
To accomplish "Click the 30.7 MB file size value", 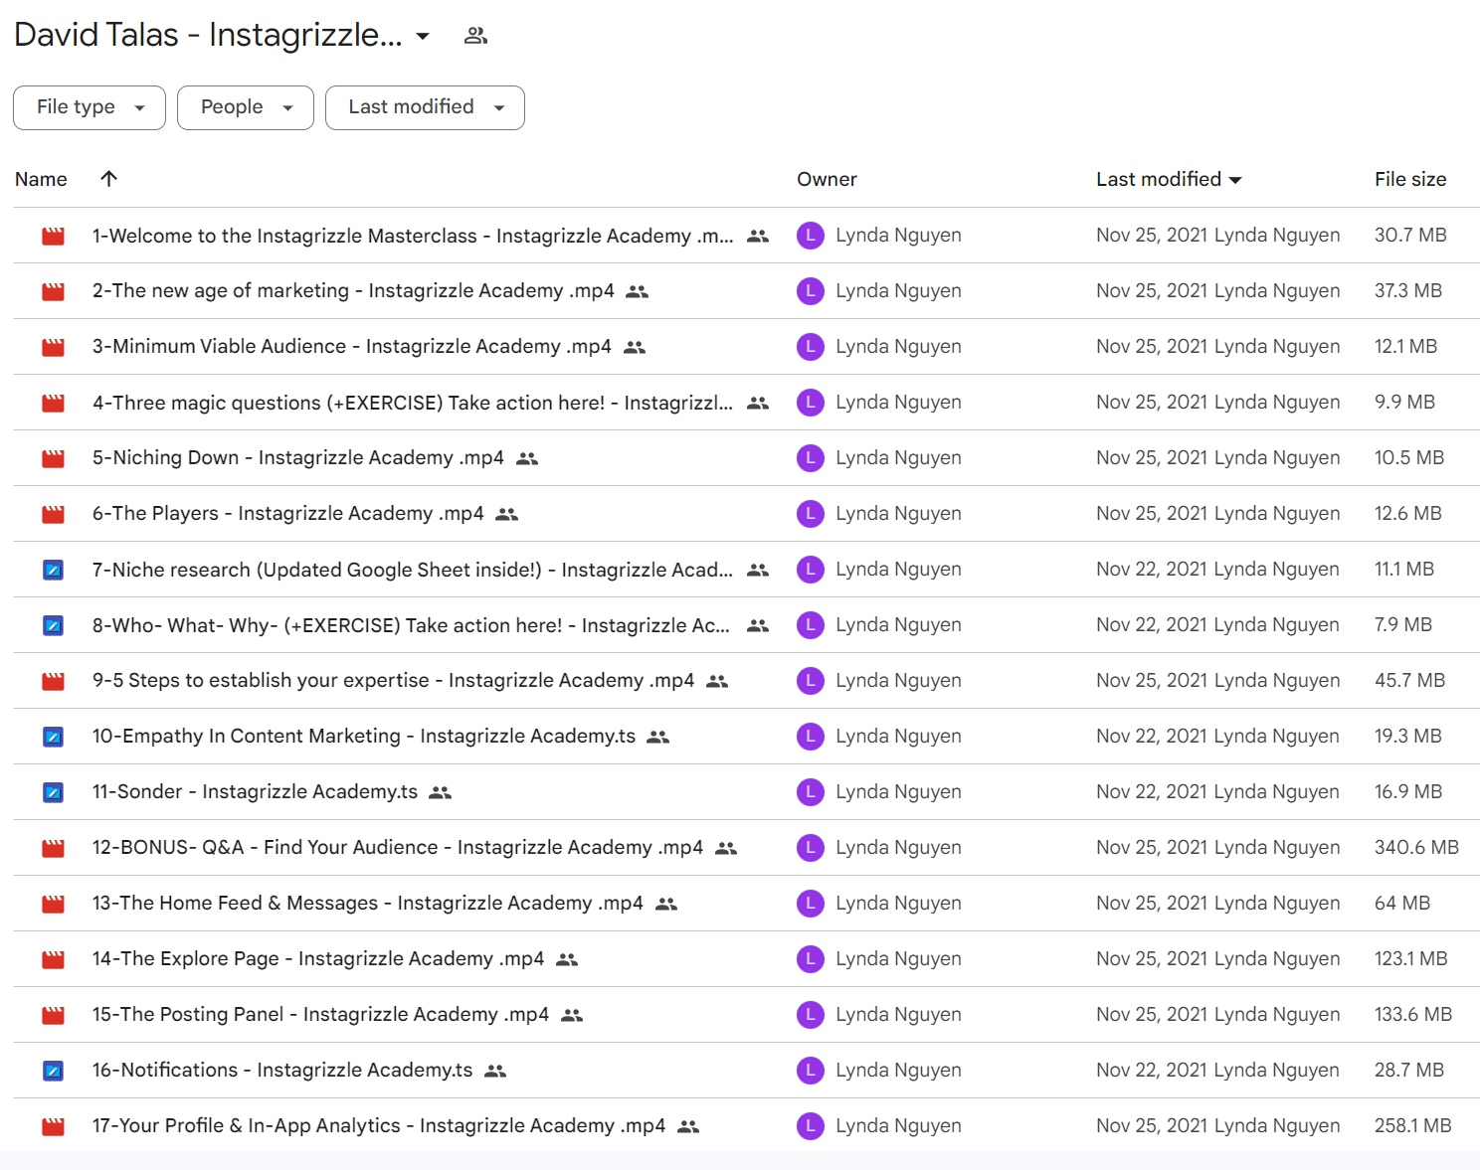I will point(1410,236).
